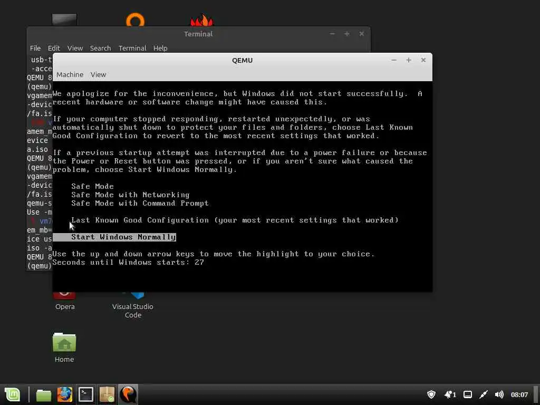Screen dimensions: 540x405
Task: Click the orange ring desktop icon behind Terminal
Action: click(135, 20)
